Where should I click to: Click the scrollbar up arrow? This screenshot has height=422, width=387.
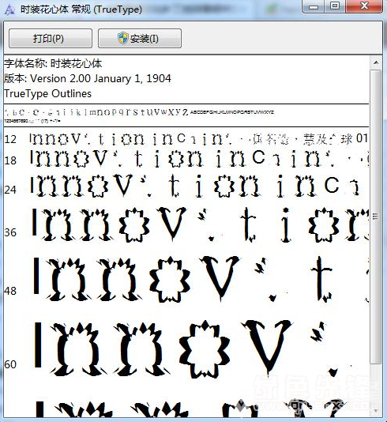coord(376,62)
